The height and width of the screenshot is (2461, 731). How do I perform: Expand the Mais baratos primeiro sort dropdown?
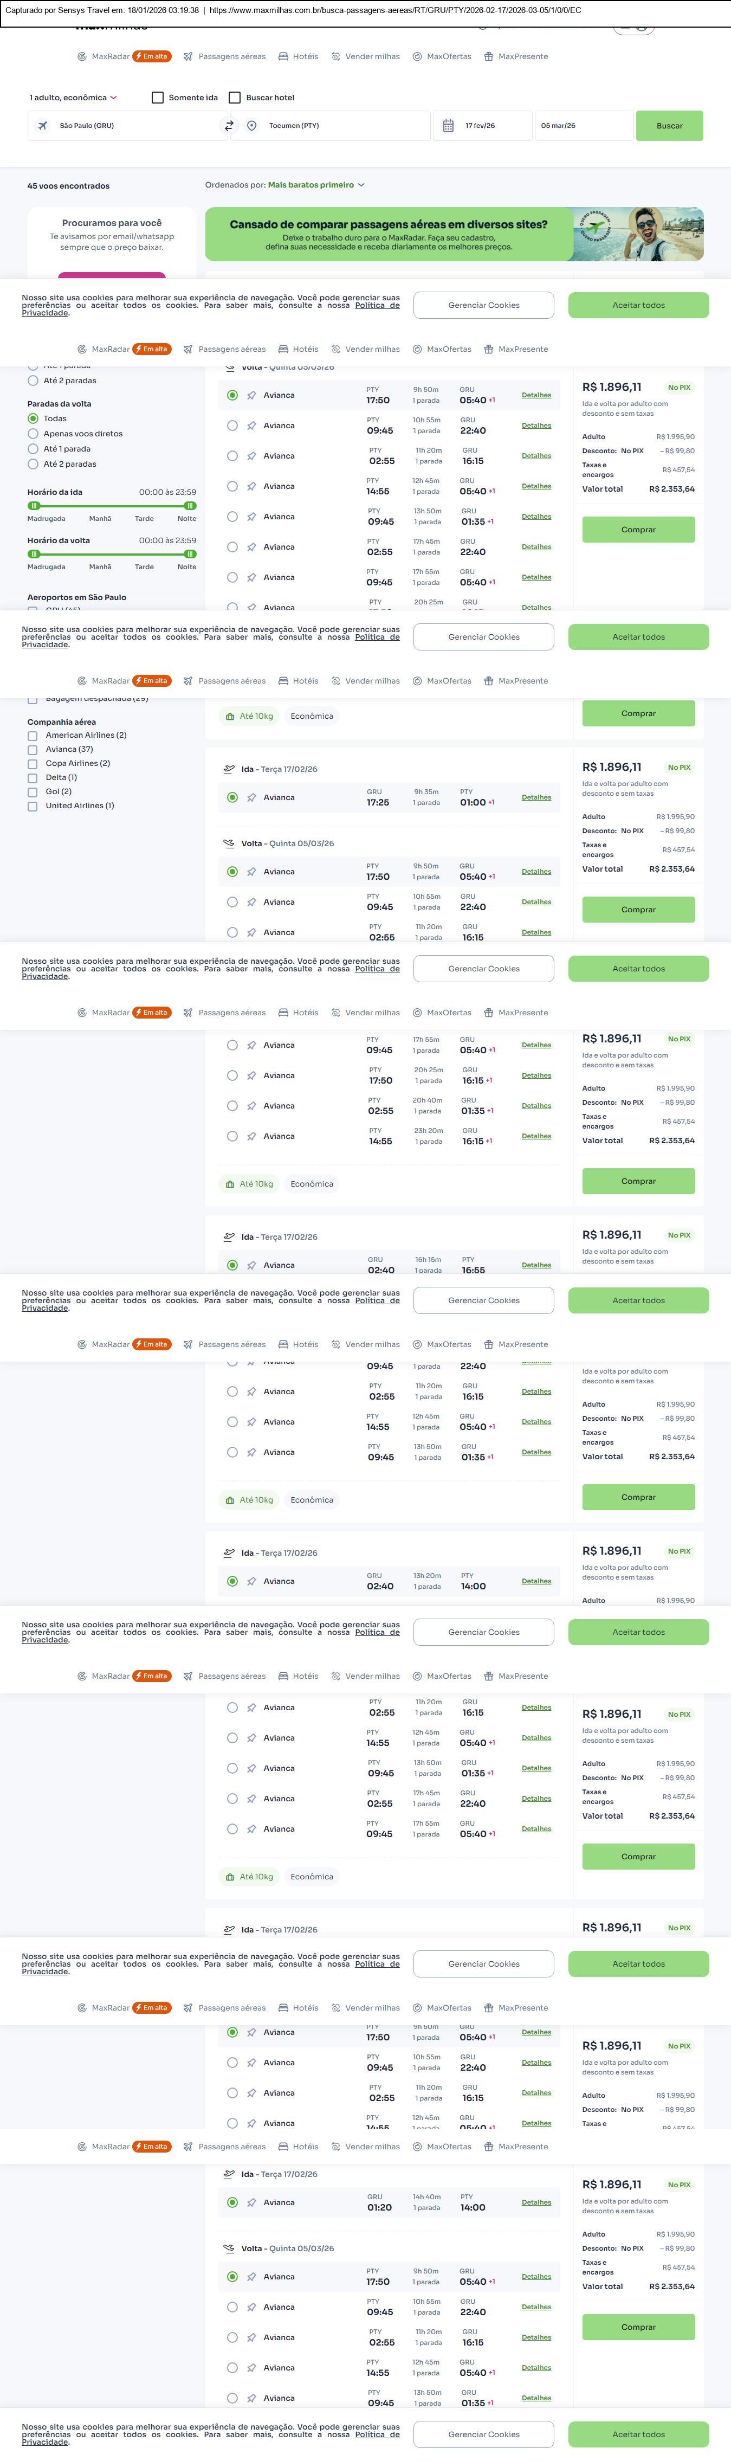pyautogui.click(x=315, y=185)
